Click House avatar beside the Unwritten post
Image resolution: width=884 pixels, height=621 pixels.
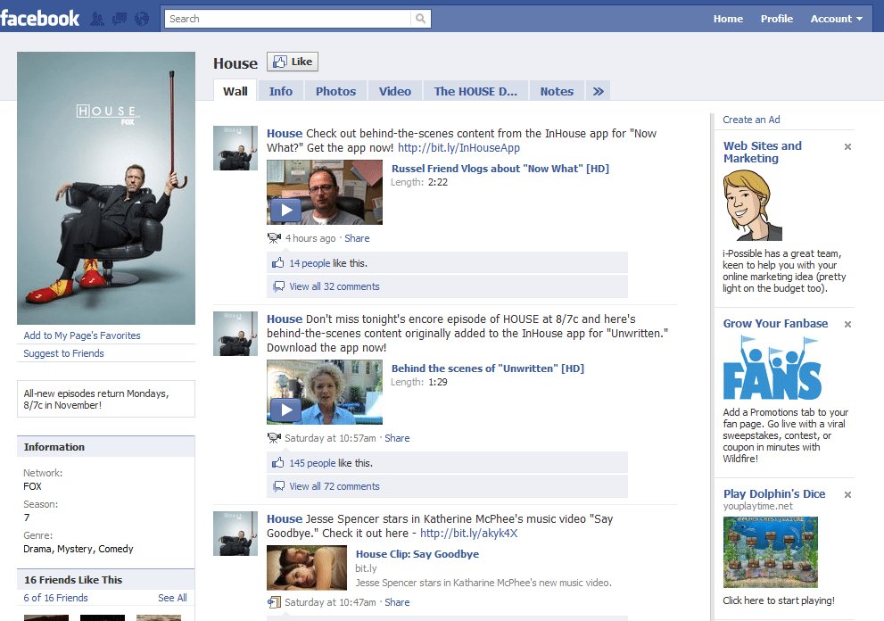pos(235,334)
